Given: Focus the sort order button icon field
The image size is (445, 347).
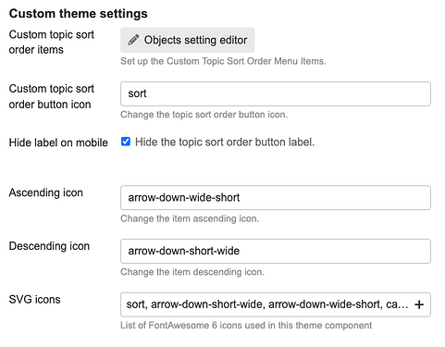Looking at the screenshot, I should coord(276,93).
